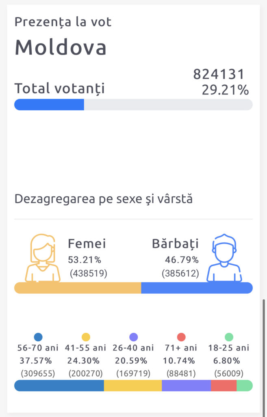Click the Moldova heading
267x417 pixels.
[61, 48]
